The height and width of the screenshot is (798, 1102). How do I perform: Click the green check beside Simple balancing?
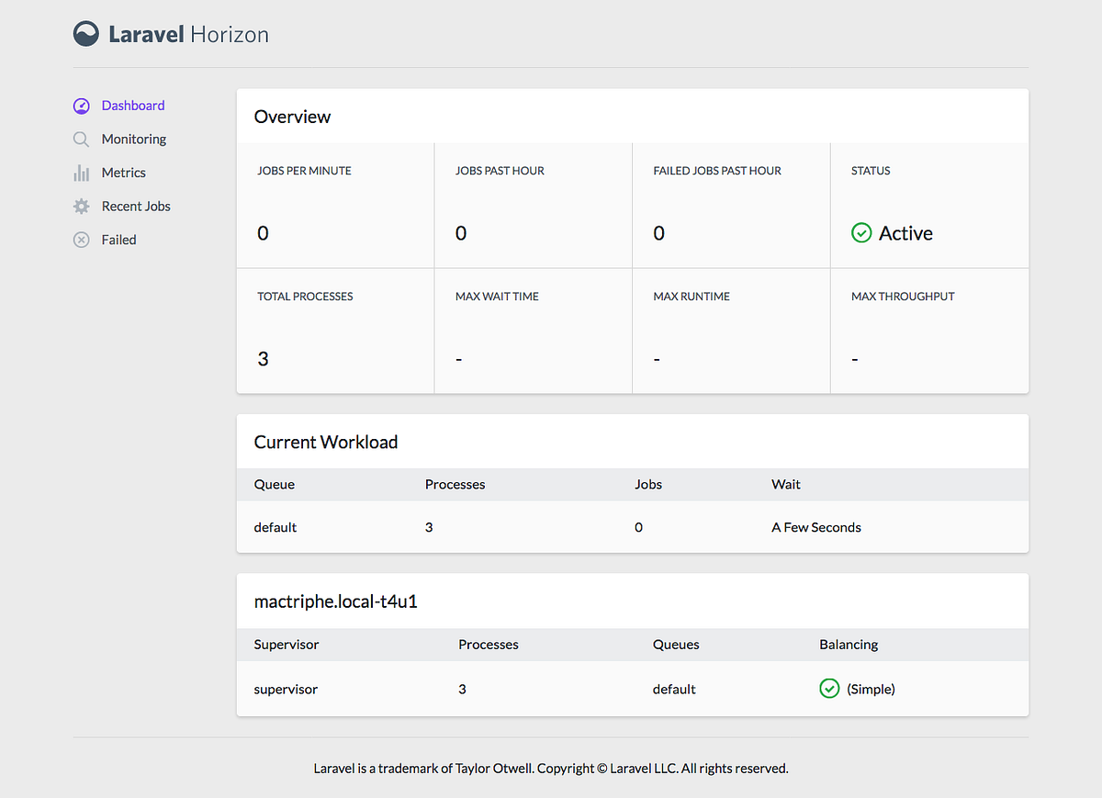pos(829,688)
